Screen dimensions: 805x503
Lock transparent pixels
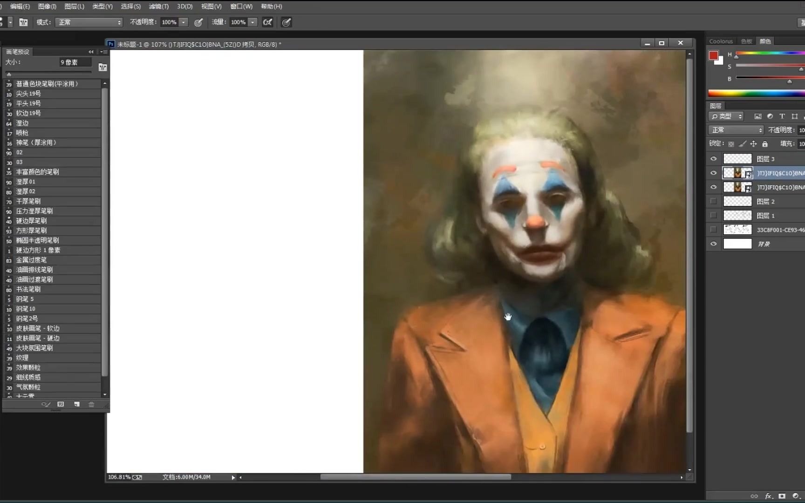(731, 144)
